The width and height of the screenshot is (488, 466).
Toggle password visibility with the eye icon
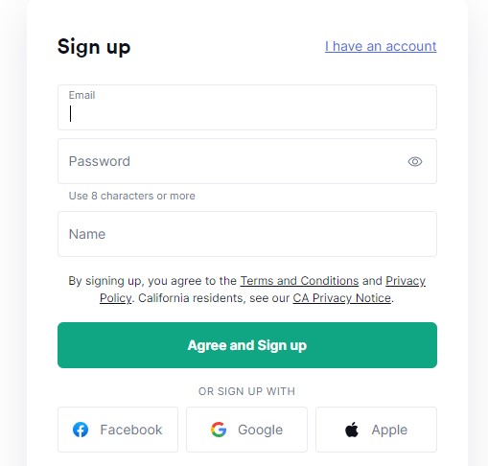point(415,161)
